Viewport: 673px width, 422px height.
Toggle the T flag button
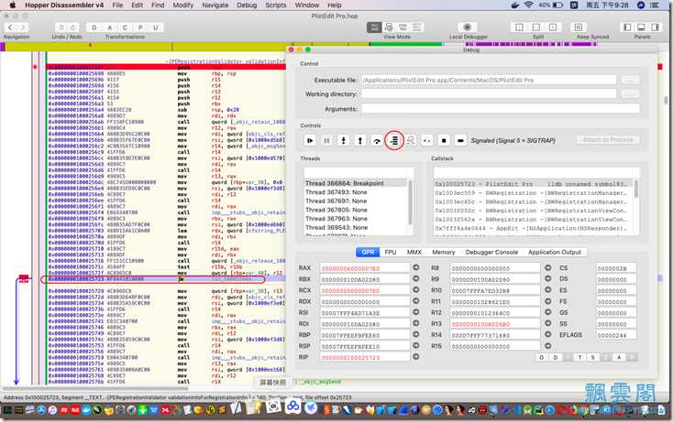pos(579,357)
